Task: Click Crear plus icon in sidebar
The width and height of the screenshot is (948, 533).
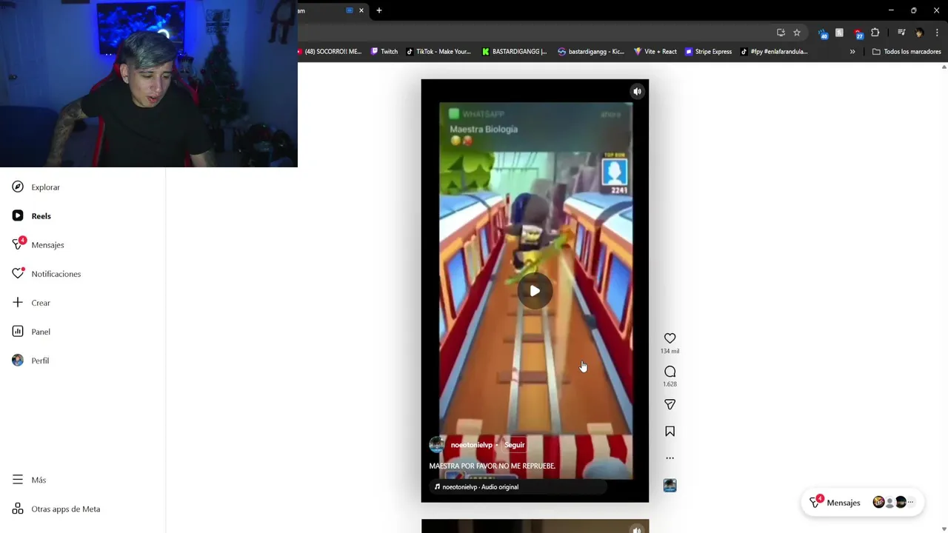Action: pos(18,303)
